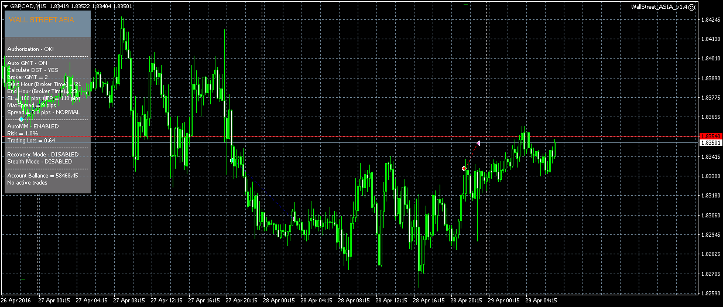The width and height of the screenshot is (723, 307).
Task: Click the 'Auto GMT - ON' line
Action: (28, 63)
